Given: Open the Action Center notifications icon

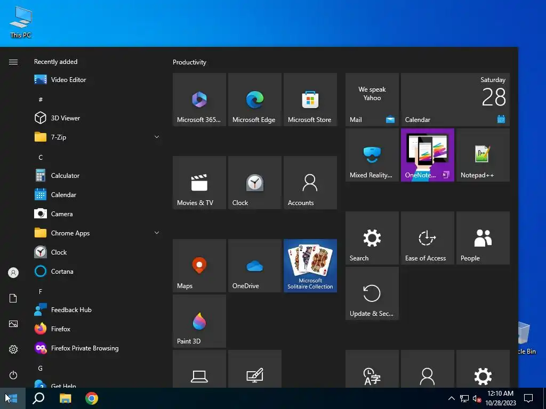Looking at the screenshot, I should tap(528, 398).
